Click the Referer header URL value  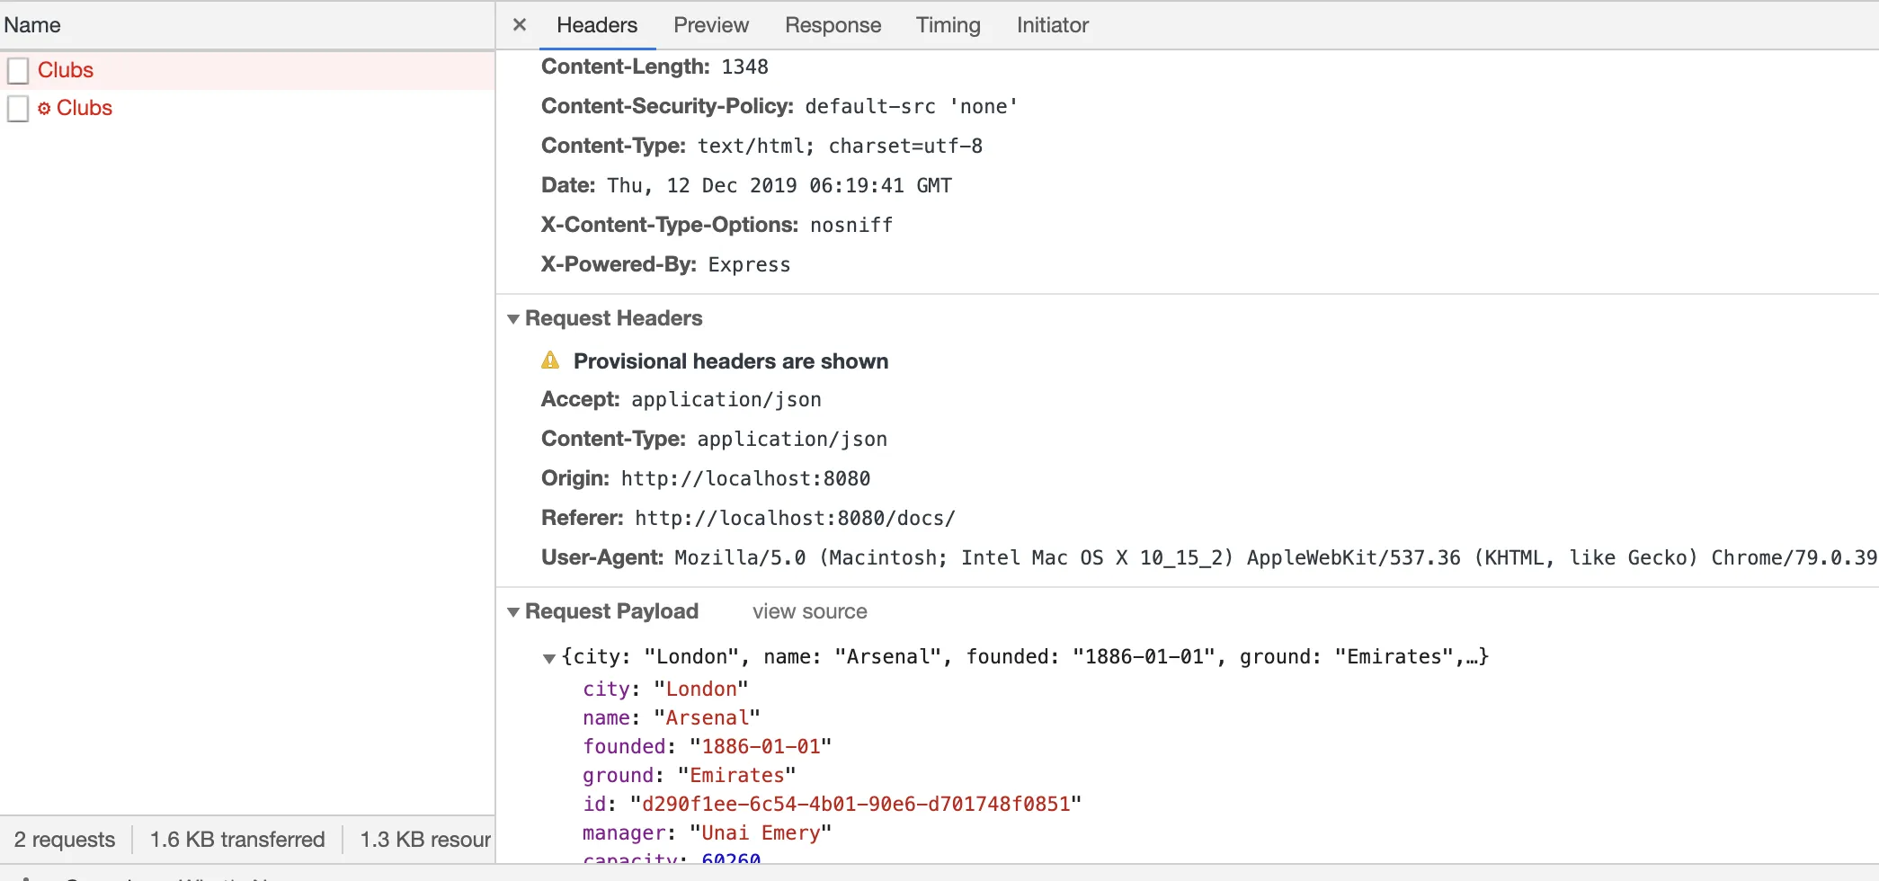click(794, 519)
